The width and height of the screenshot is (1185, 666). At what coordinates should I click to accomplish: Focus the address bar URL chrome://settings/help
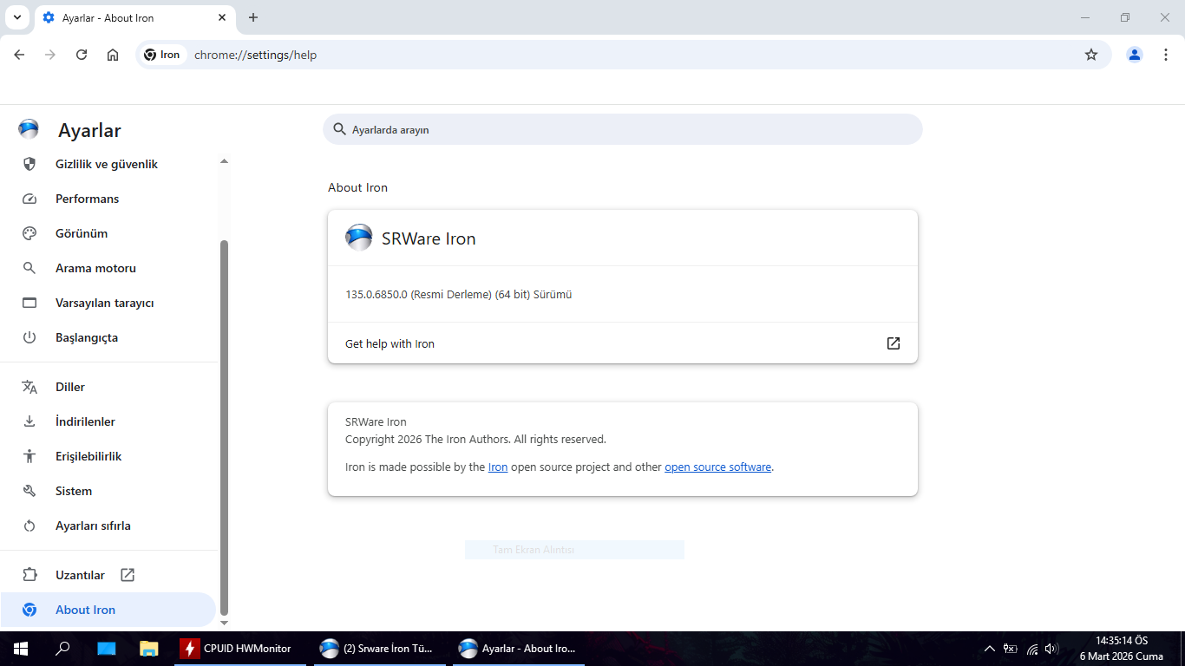255,55
